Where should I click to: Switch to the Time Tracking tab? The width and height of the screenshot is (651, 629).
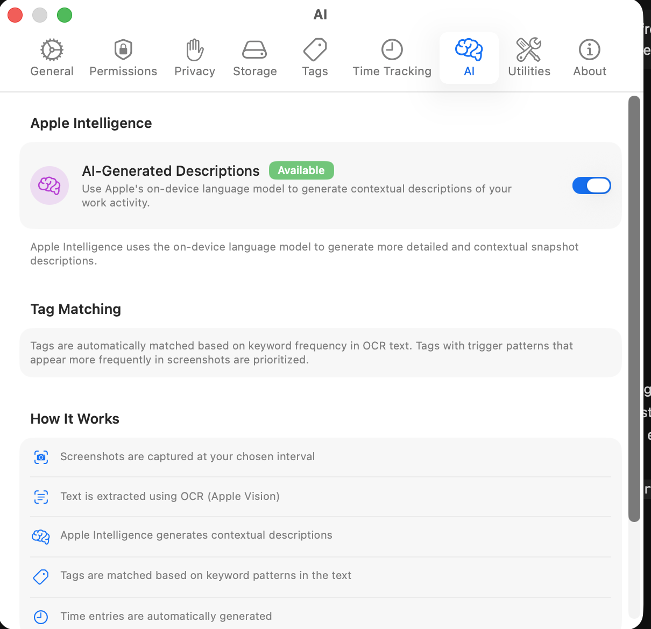tap(392, 55)
